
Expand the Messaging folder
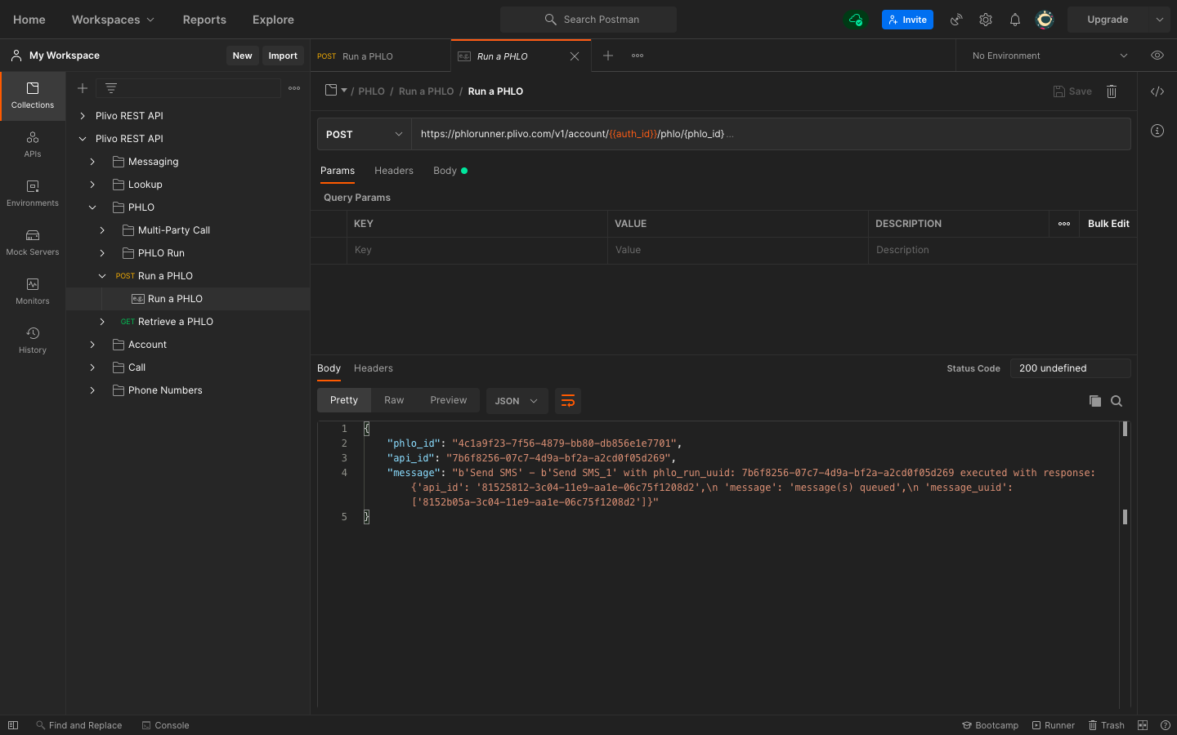tap(92, 162)
